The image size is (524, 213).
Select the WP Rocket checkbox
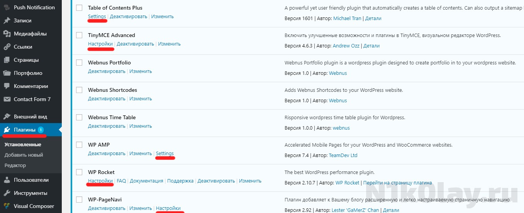[x=79, y=172]
